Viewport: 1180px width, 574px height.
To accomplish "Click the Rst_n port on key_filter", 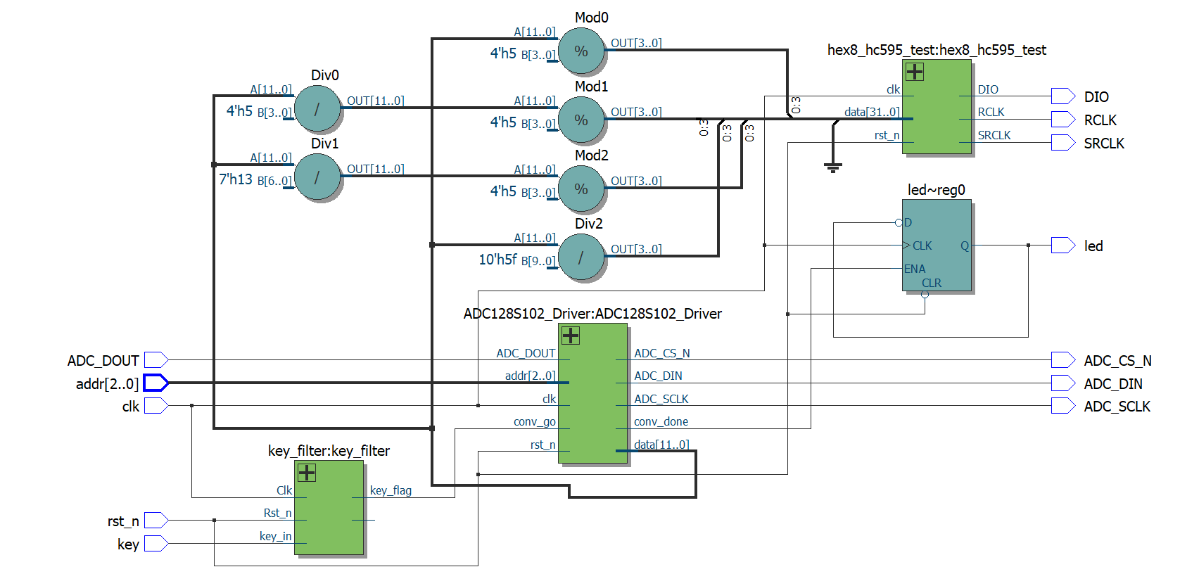I will 277,513.
